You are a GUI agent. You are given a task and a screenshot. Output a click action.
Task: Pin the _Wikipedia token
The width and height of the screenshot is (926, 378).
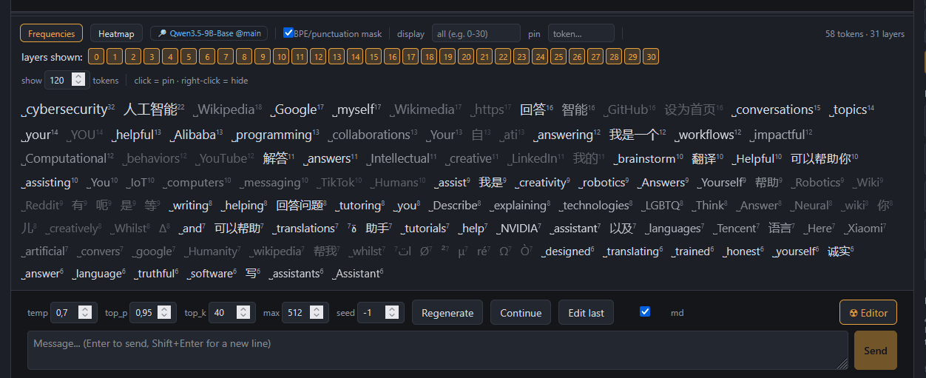point(228,109)
